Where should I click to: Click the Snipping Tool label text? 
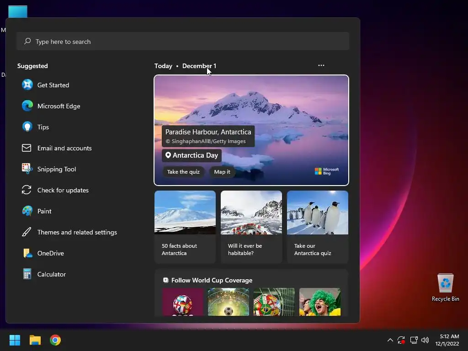(x=56, y=169)
